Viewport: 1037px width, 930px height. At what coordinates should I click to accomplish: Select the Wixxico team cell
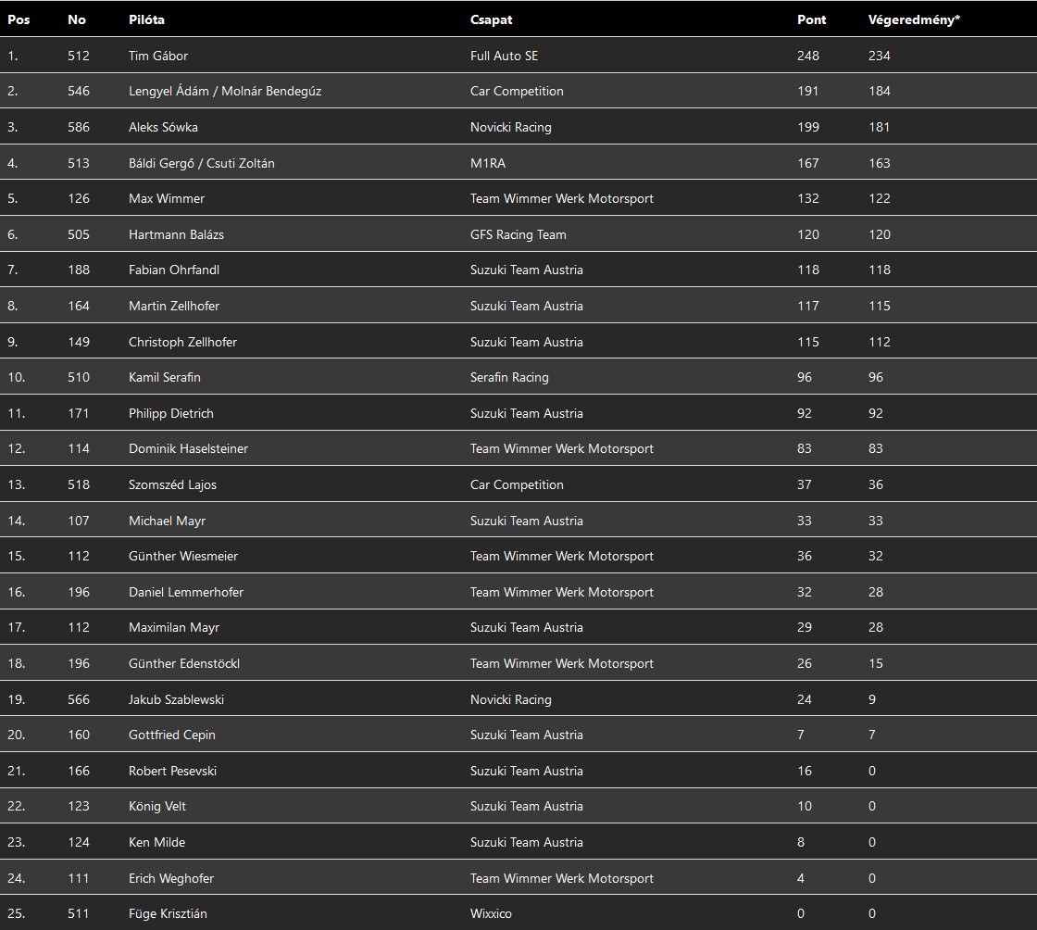(x=491, y=913)
